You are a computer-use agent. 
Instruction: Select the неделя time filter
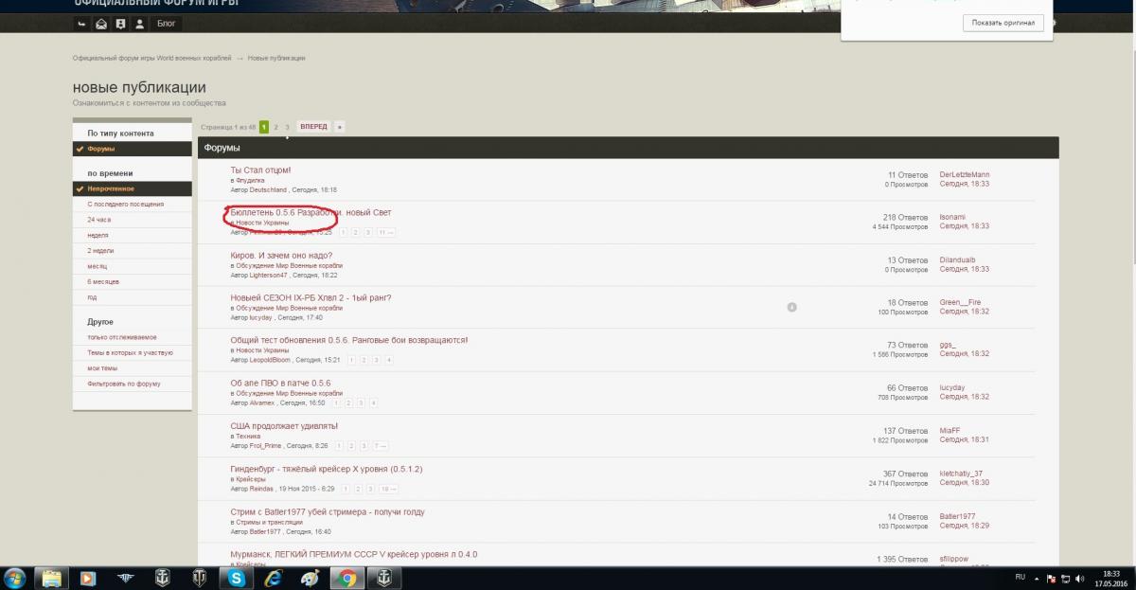[x=98, y=235]
